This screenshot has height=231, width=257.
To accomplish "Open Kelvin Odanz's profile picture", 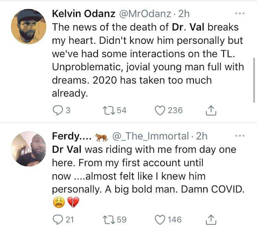I will 27,26.
